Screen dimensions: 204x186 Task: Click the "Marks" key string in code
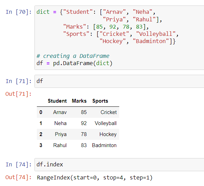click(74, 27)
